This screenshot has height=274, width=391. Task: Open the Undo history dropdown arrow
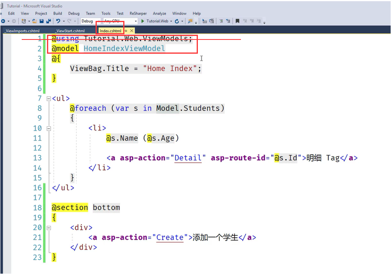64,21
